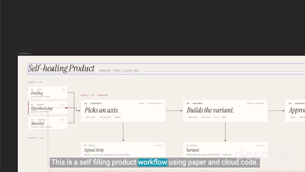Click 'funnels · events · scroll' subtitle
Screen dimensions: 305x172
(40, 97)
